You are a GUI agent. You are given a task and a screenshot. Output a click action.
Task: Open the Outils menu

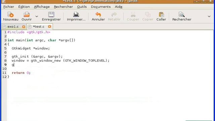pos(82,7)
